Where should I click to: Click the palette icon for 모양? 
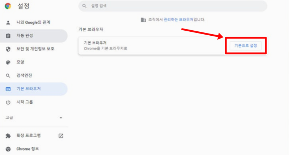pos(8,62)
